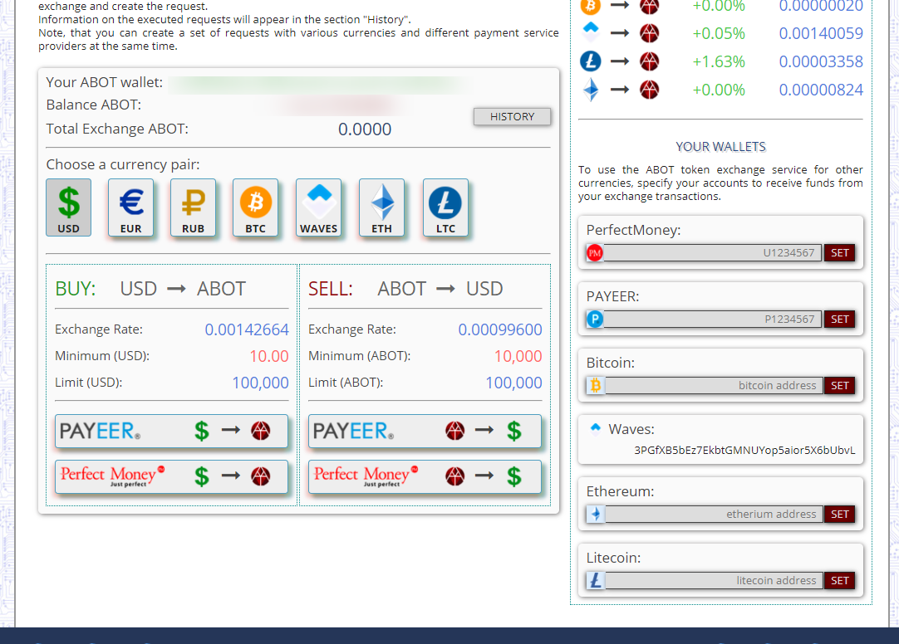Screen dimensions: 899x644
Task: Sell ABOT for USD via PAYEER
Action: click(425, 431)
